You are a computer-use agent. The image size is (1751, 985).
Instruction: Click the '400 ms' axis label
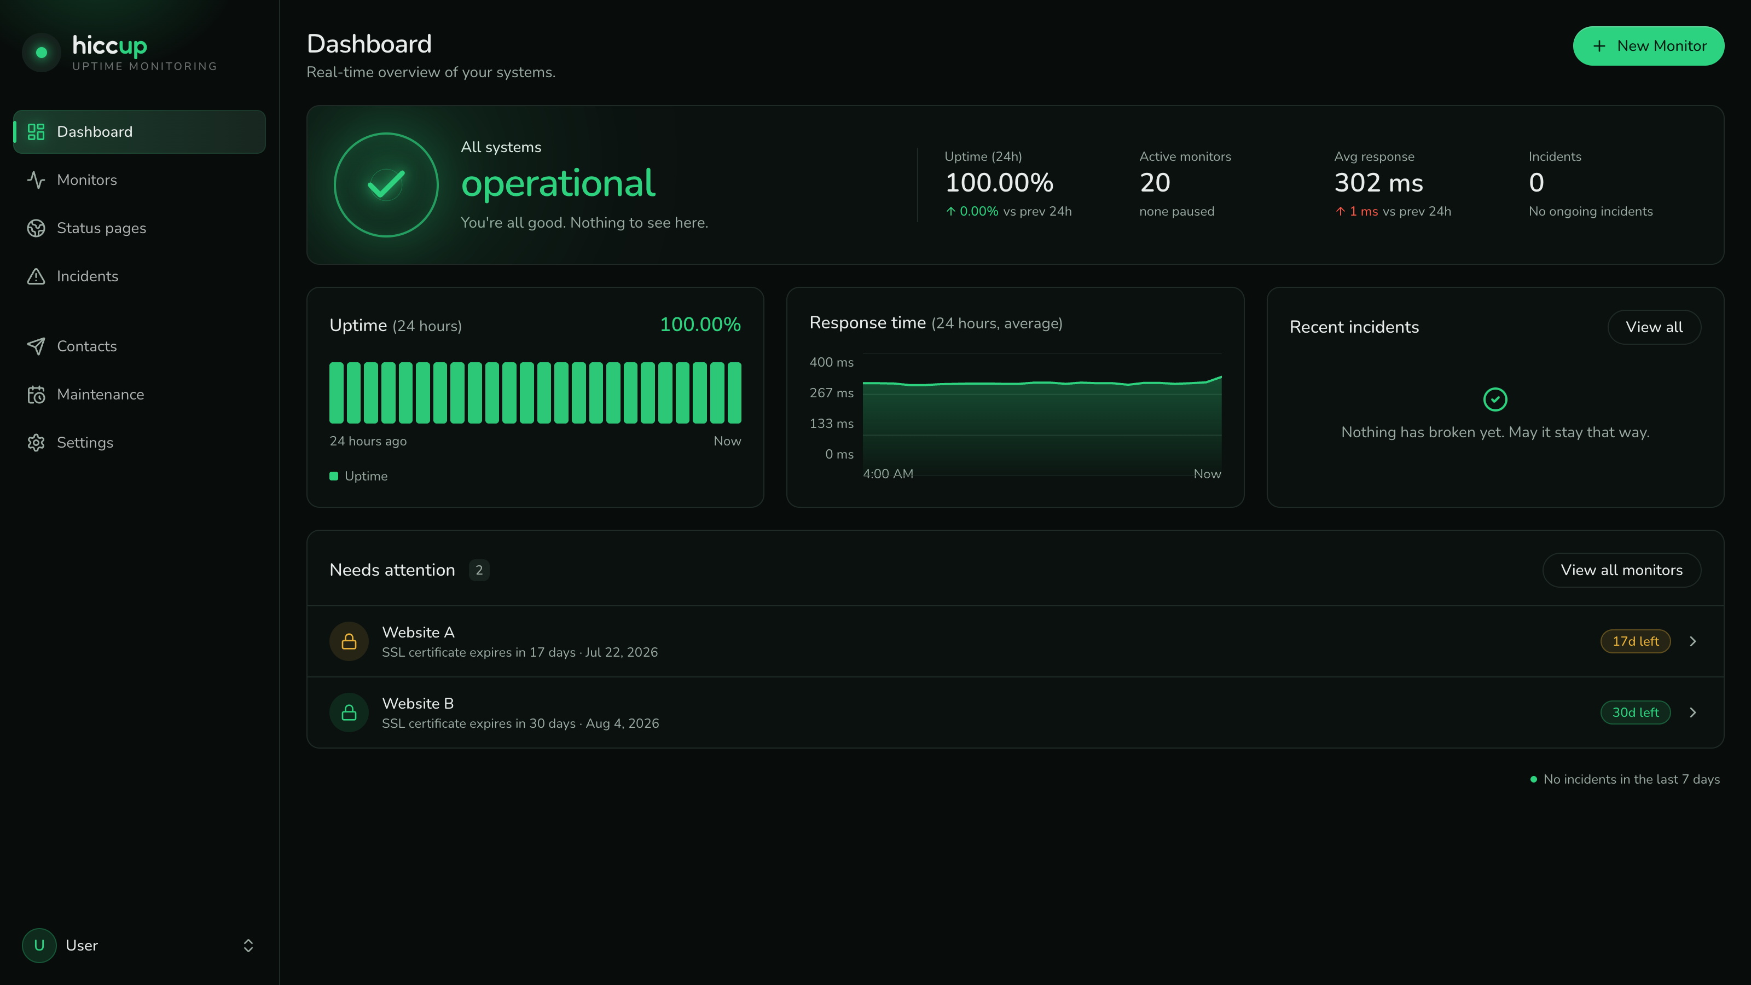[x=831, y=362]
